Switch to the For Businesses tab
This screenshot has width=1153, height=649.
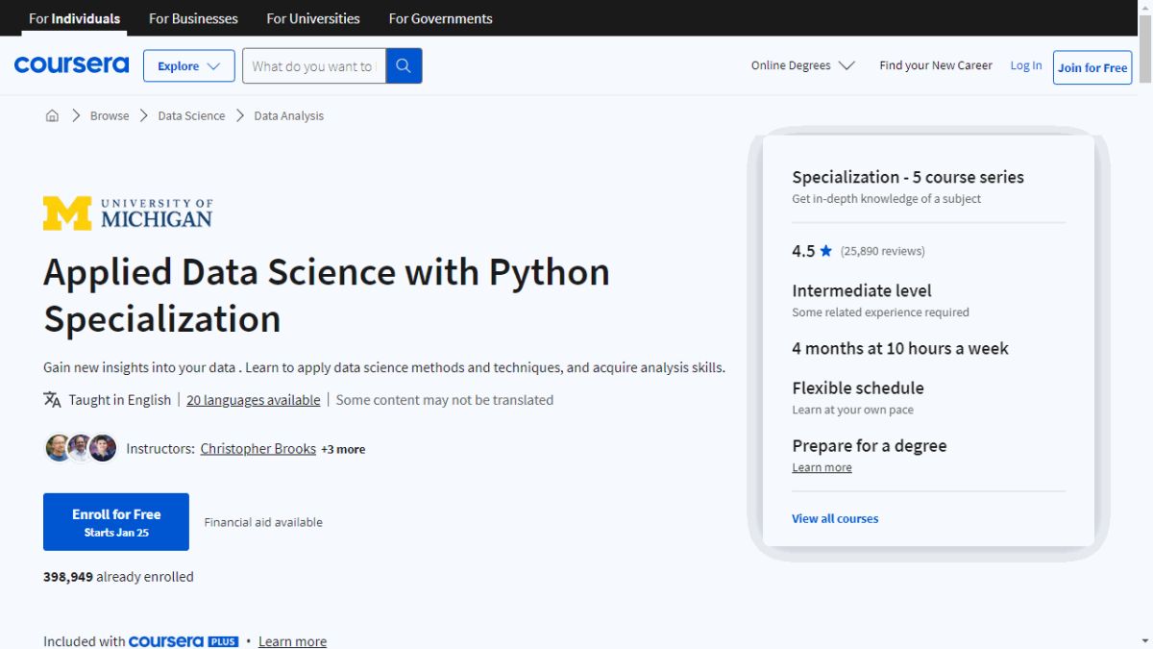(193, 18)
